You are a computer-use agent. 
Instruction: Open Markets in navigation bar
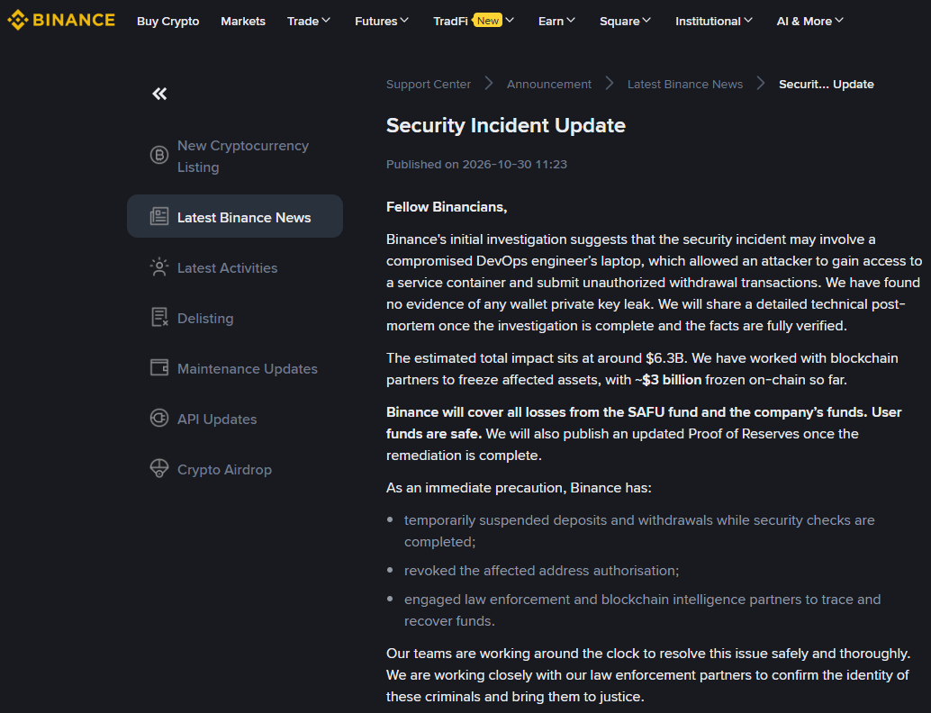pos(243,21)
